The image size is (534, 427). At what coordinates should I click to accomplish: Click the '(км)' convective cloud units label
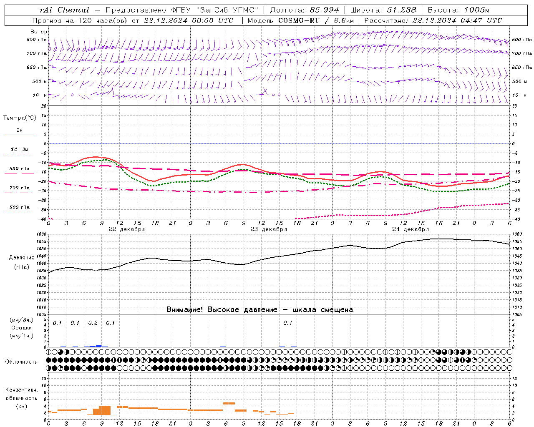[x=21, y=406]
